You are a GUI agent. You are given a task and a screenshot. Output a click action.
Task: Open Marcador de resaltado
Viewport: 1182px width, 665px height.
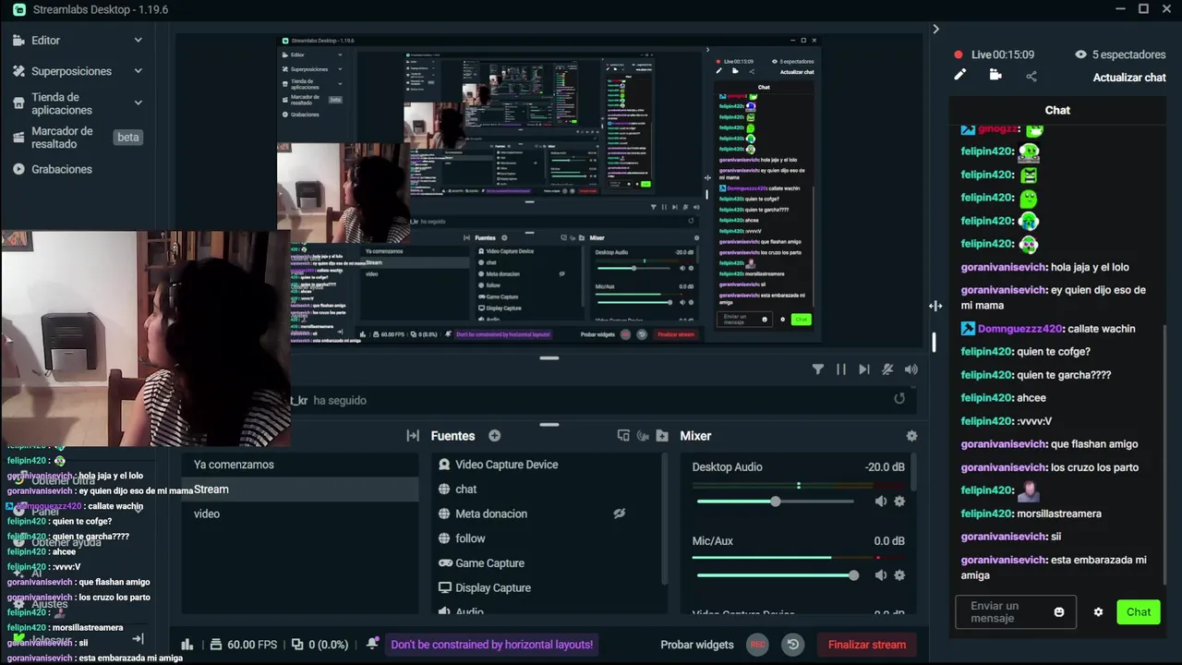click(62, 138)
